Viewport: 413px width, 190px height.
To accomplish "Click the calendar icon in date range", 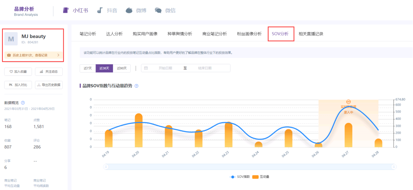I will coord(146,68).
